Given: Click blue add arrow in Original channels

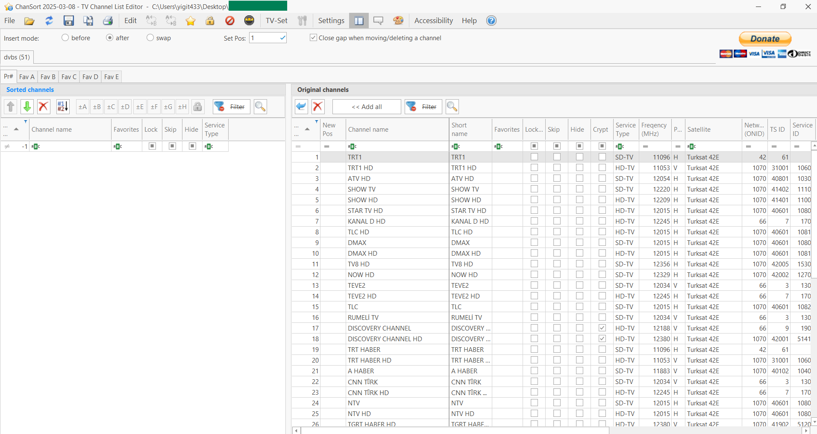Looking at the screenshot, I should coord(301,106).
